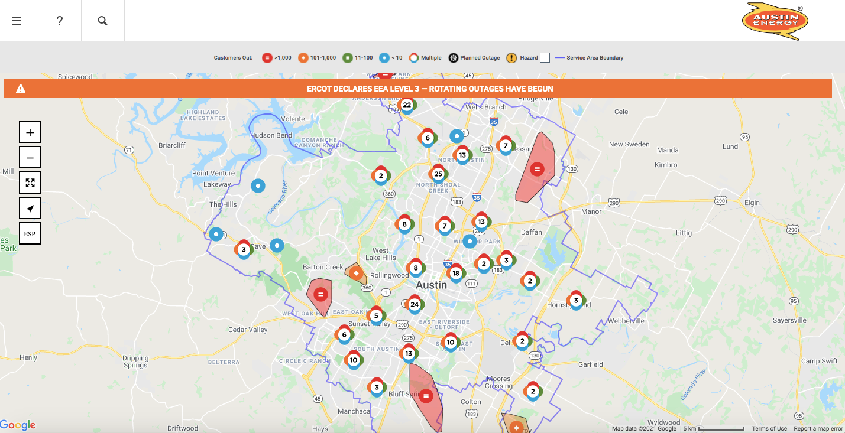Zoom in on the map
Viewport: 845px width, 433px height.
[30, 132]
